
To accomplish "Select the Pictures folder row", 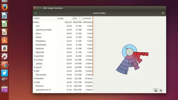I will [x=63, y=86].
